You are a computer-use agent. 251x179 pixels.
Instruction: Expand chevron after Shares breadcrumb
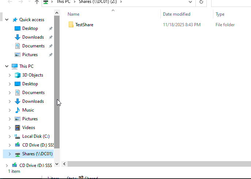(x=121, y=2)
